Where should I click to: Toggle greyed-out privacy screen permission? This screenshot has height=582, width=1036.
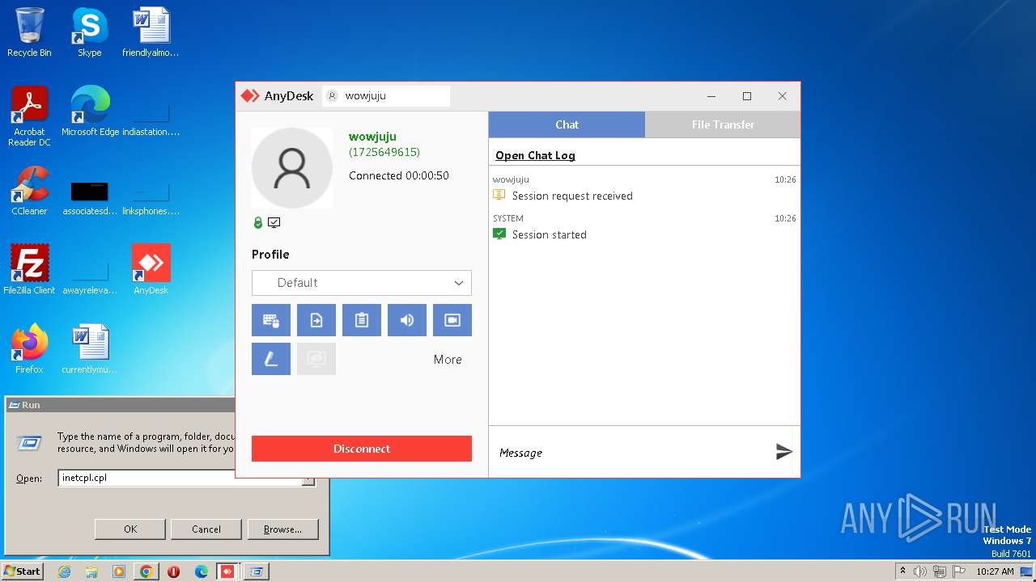pyautogui.click(x=316, y=359)
